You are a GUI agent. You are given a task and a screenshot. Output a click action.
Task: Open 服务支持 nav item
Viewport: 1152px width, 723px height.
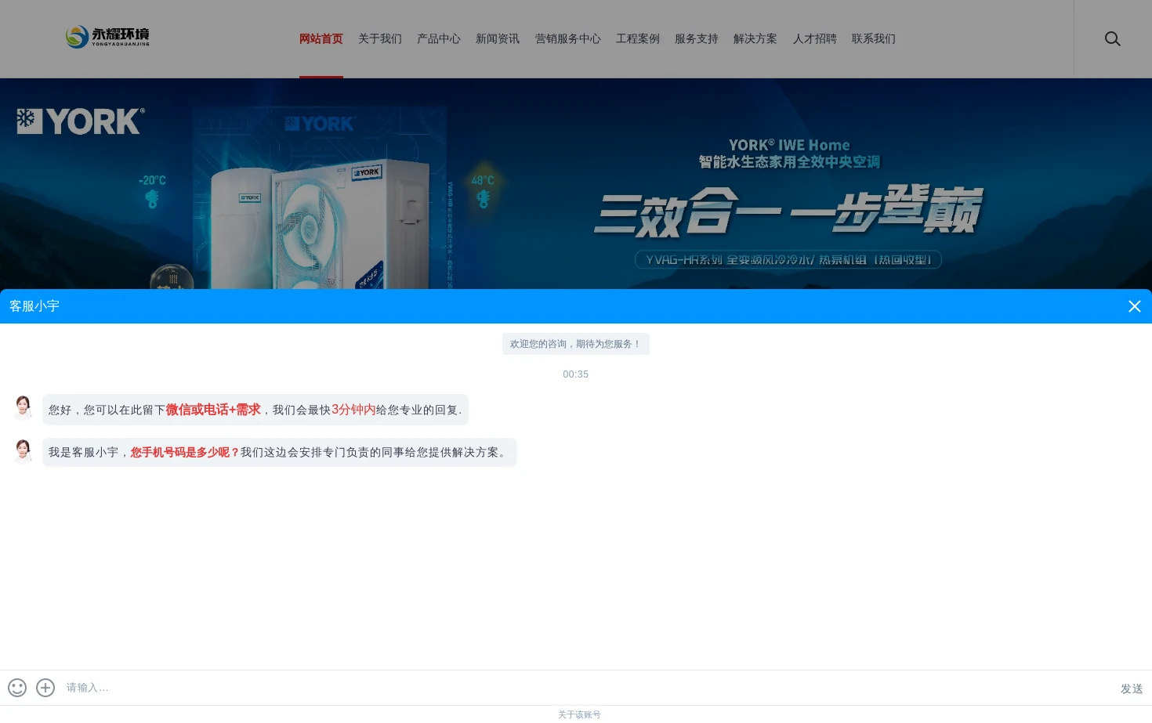coord(697,38)
